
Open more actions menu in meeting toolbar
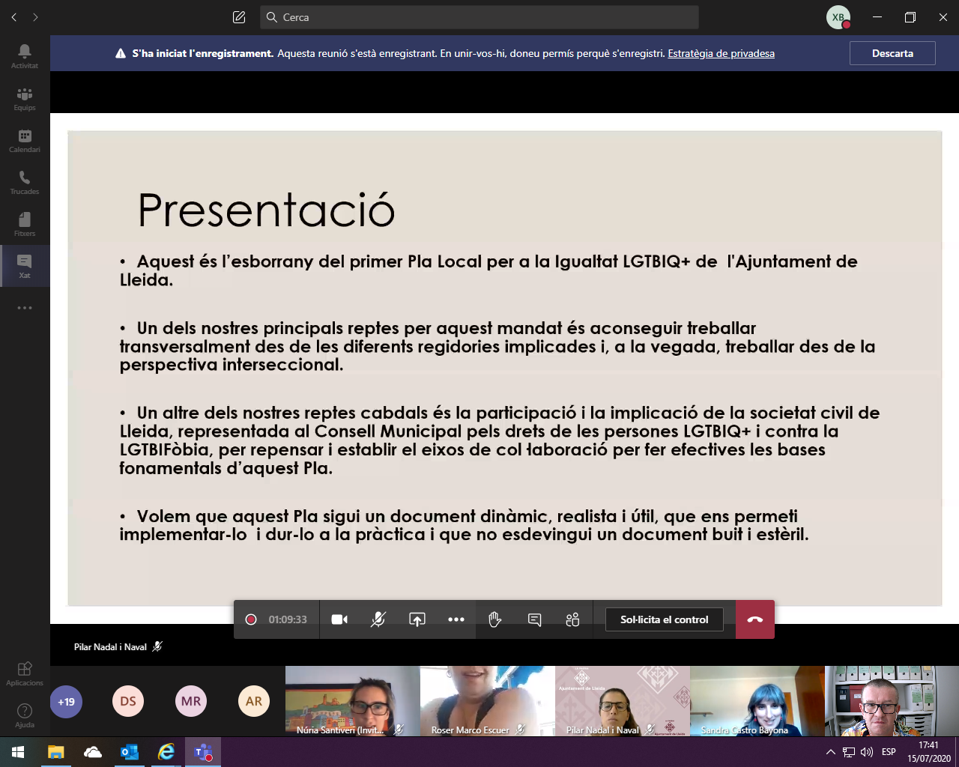point(456,619)
